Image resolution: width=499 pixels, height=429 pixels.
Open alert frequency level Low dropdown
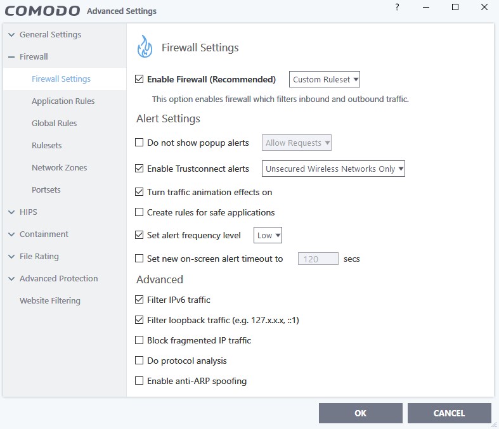(x=268, y=235)
